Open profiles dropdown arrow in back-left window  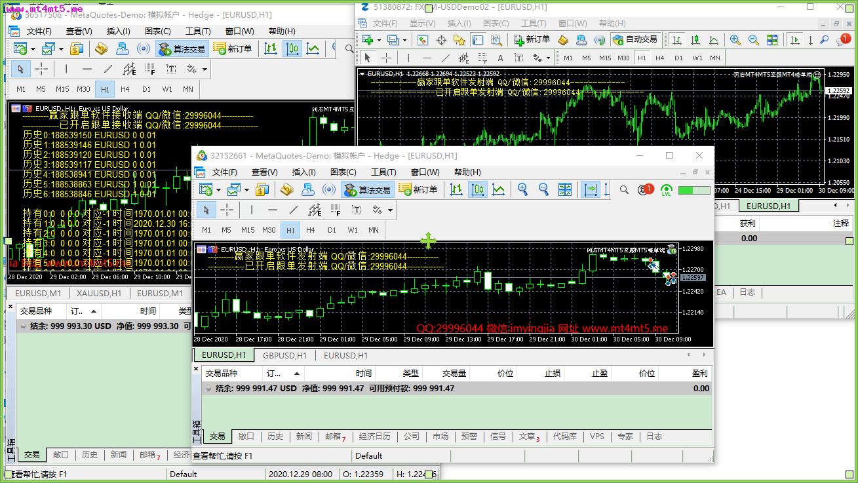(x=61, y=48)
